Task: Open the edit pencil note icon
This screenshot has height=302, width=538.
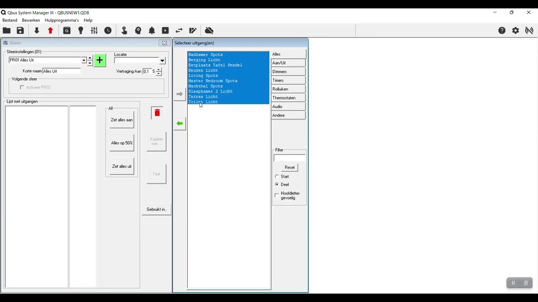Action: [193, 31]
